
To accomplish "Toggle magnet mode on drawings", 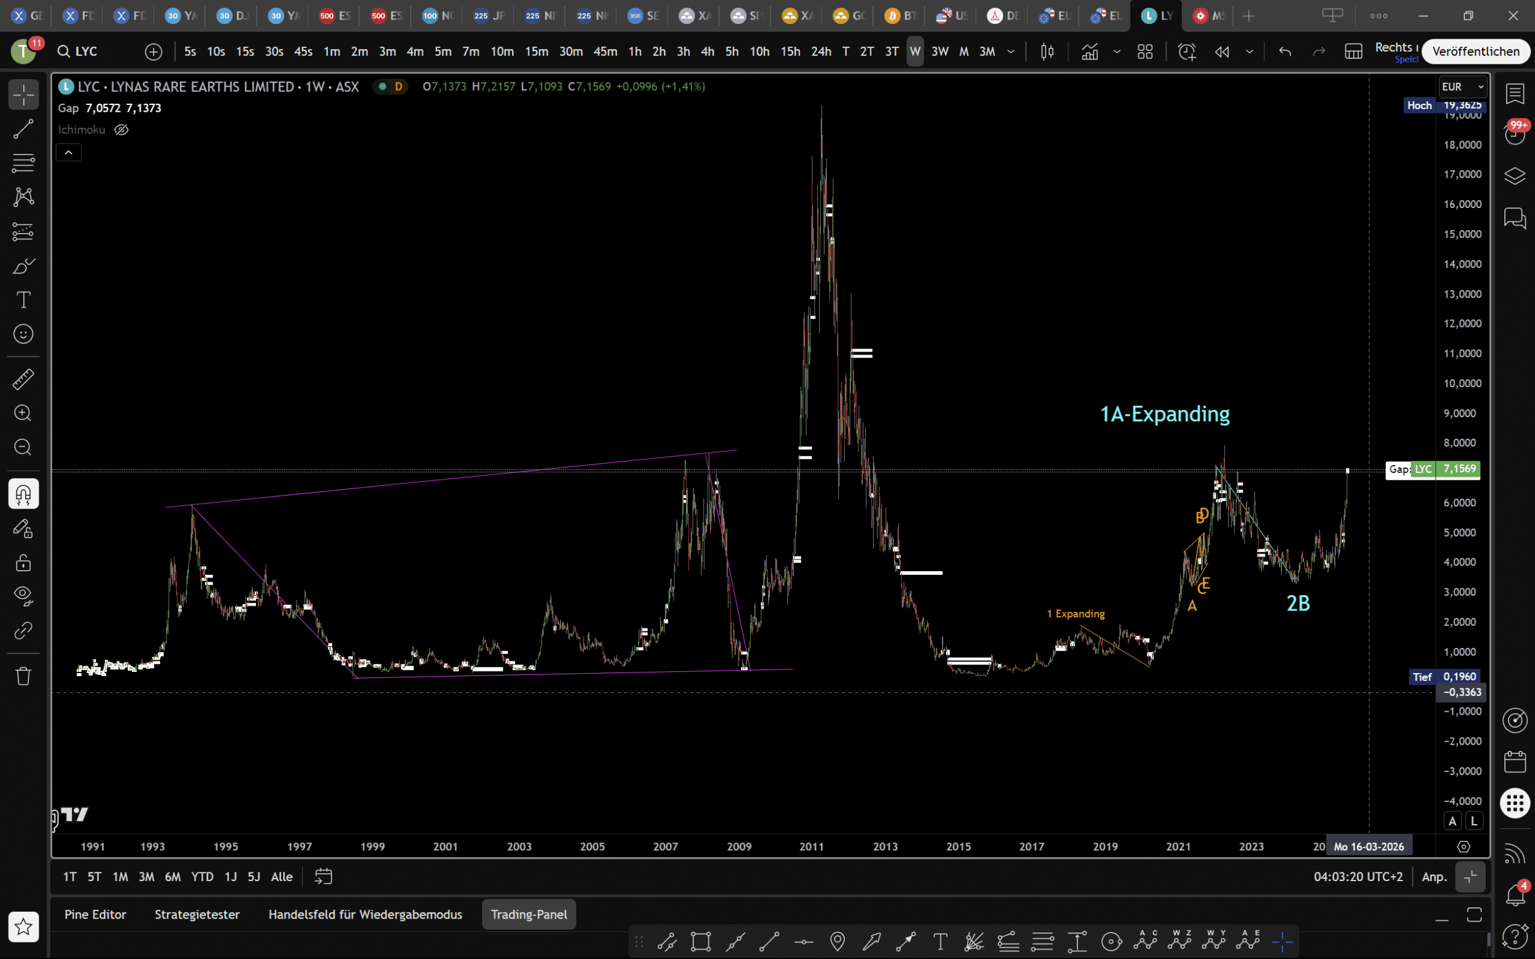I will [x=23, y=493].
